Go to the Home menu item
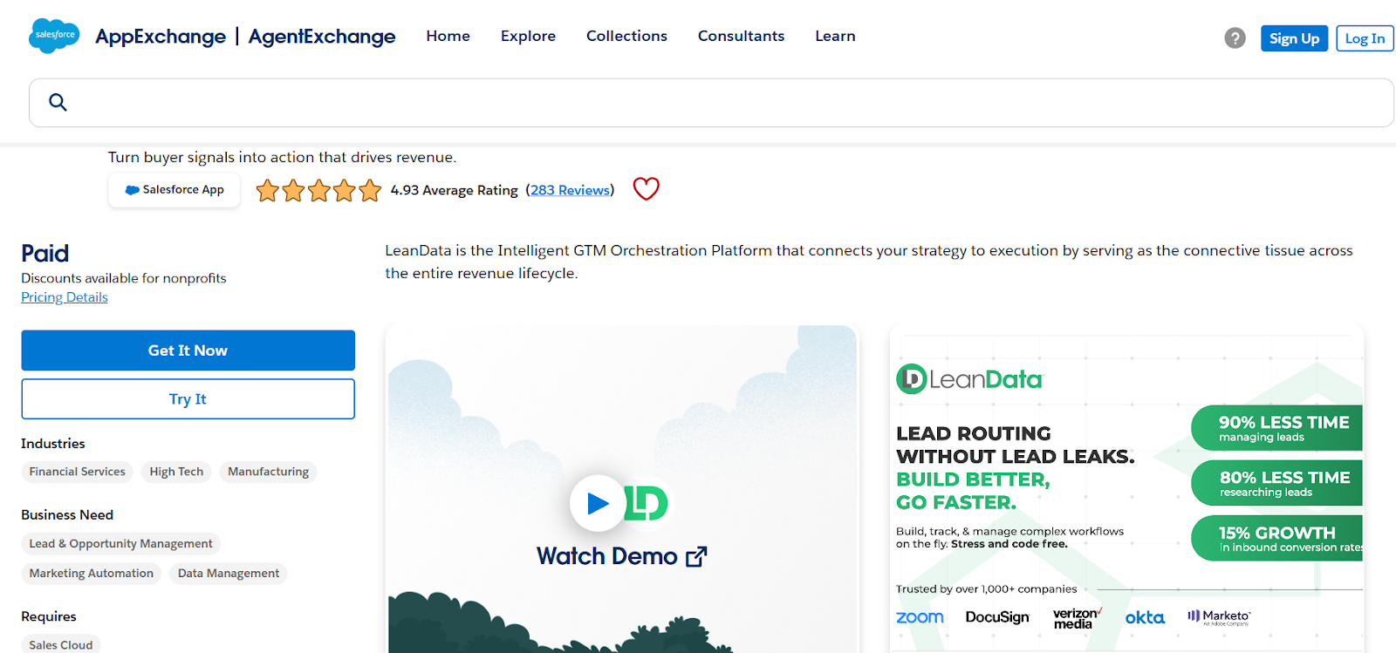 click(448, 36)
